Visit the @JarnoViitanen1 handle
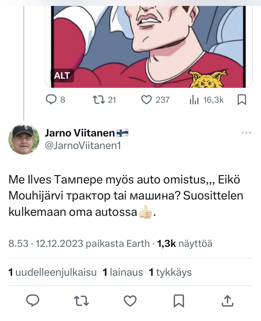261x321 pixels. point(83,146)
